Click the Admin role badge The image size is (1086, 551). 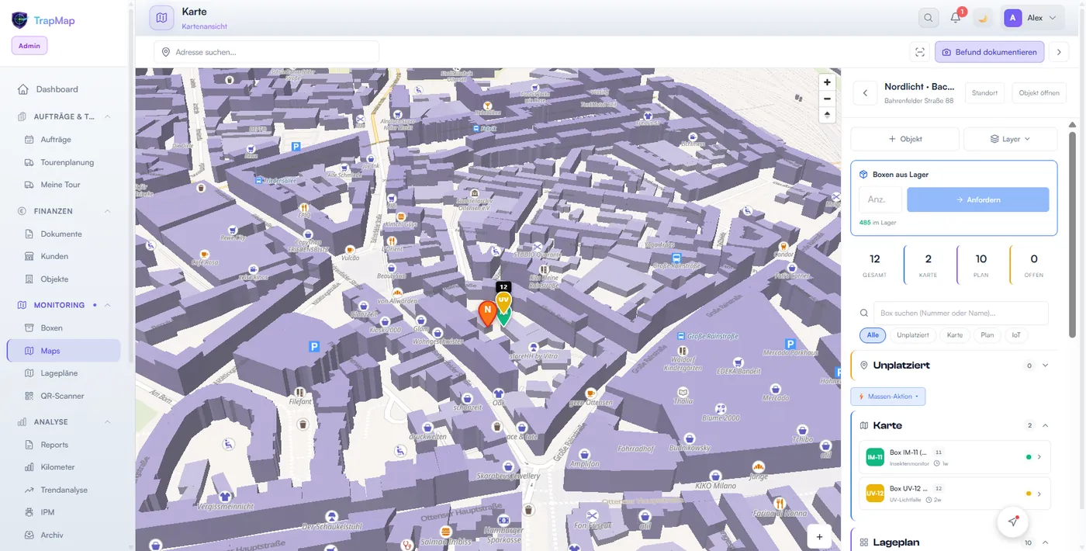point(29,46)
